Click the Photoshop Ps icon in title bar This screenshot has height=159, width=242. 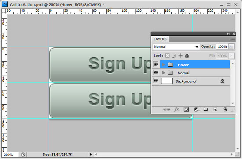pos(5,4)
